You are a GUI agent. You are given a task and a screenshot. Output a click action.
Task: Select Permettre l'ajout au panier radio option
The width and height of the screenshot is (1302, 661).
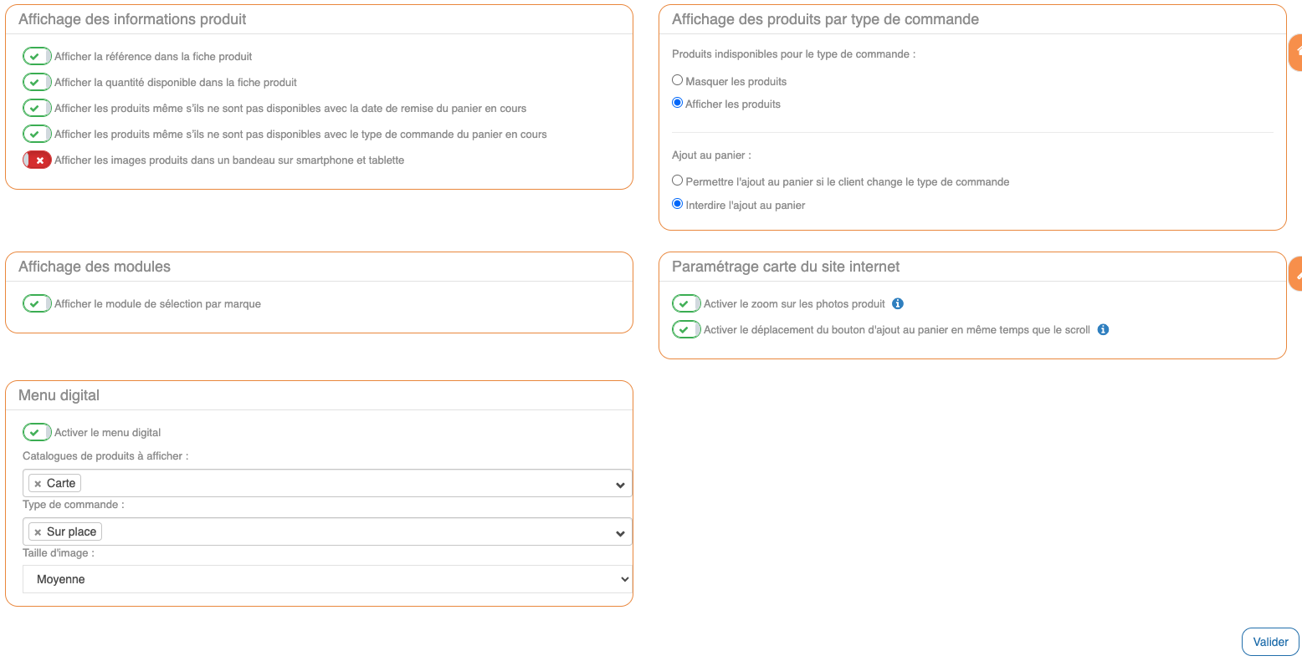(678, 181)
